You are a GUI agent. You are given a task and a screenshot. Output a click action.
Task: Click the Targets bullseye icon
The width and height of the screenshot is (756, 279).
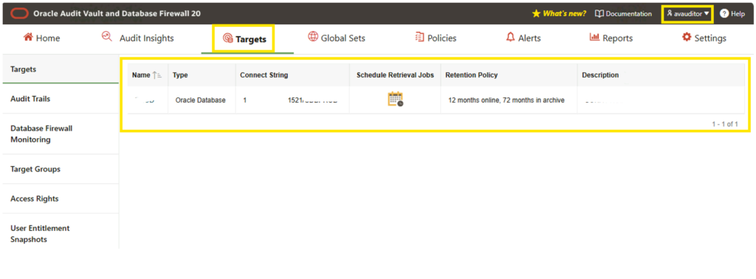pos(227,39)
